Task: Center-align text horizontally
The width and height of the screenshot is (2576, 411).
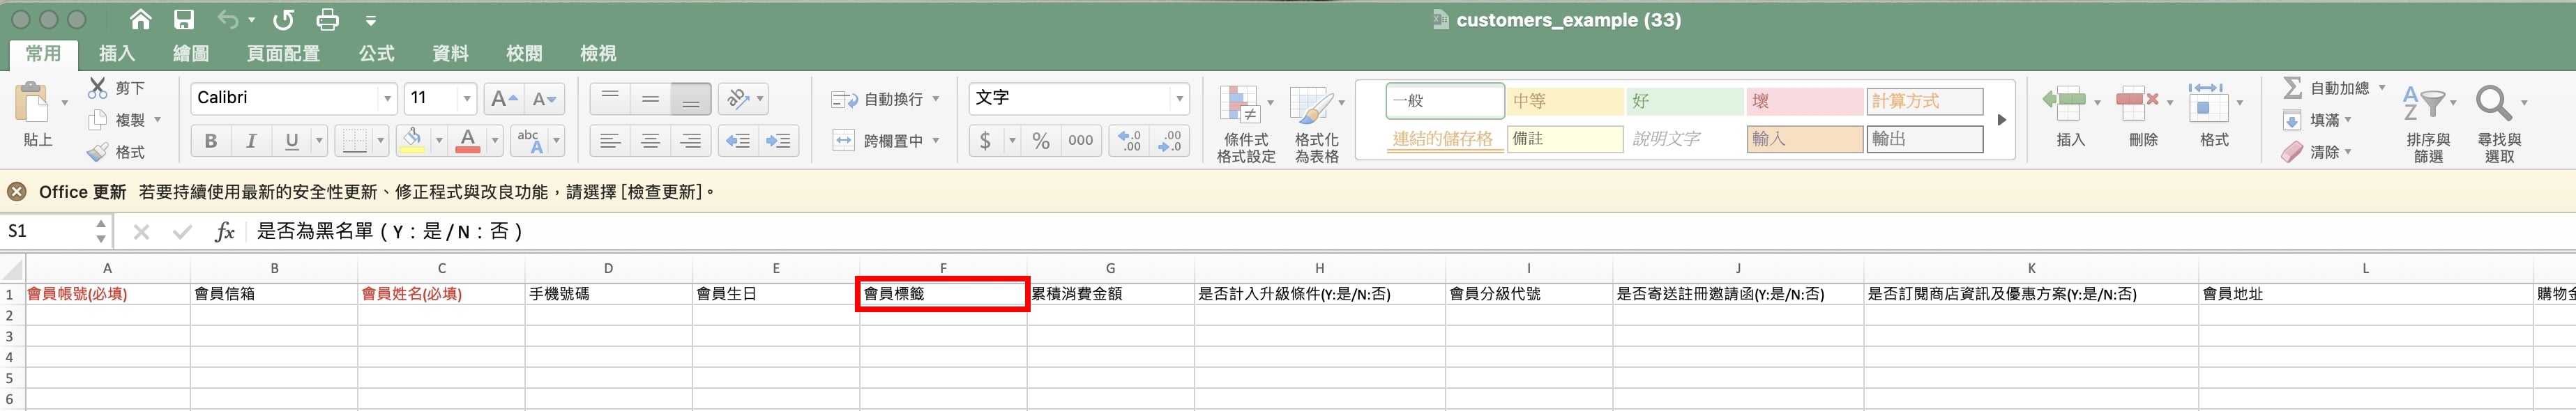Action: pyautogui.click(x=650, y=141)
